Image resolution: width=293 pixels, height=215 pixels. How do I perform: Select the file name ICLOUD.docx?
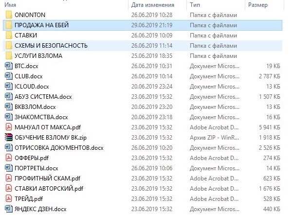pos(32,87)
